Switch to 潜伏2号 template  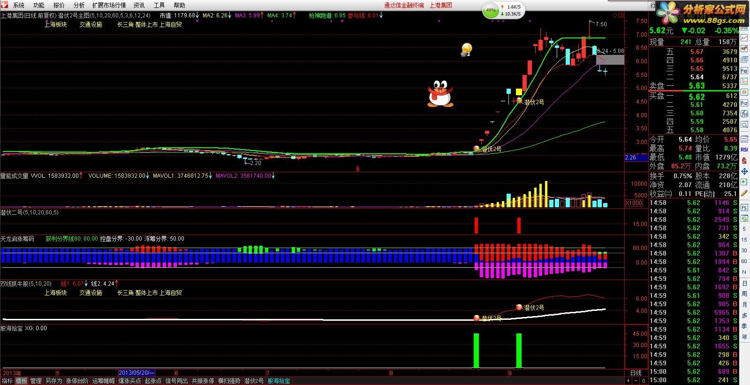tap(254, 381)
